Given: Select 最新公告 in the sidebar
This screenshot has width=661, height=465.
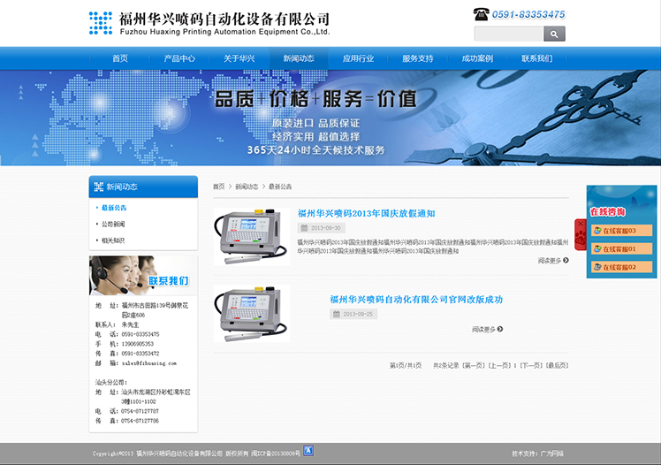Looking at the screenshot, I should click(114, 208).
